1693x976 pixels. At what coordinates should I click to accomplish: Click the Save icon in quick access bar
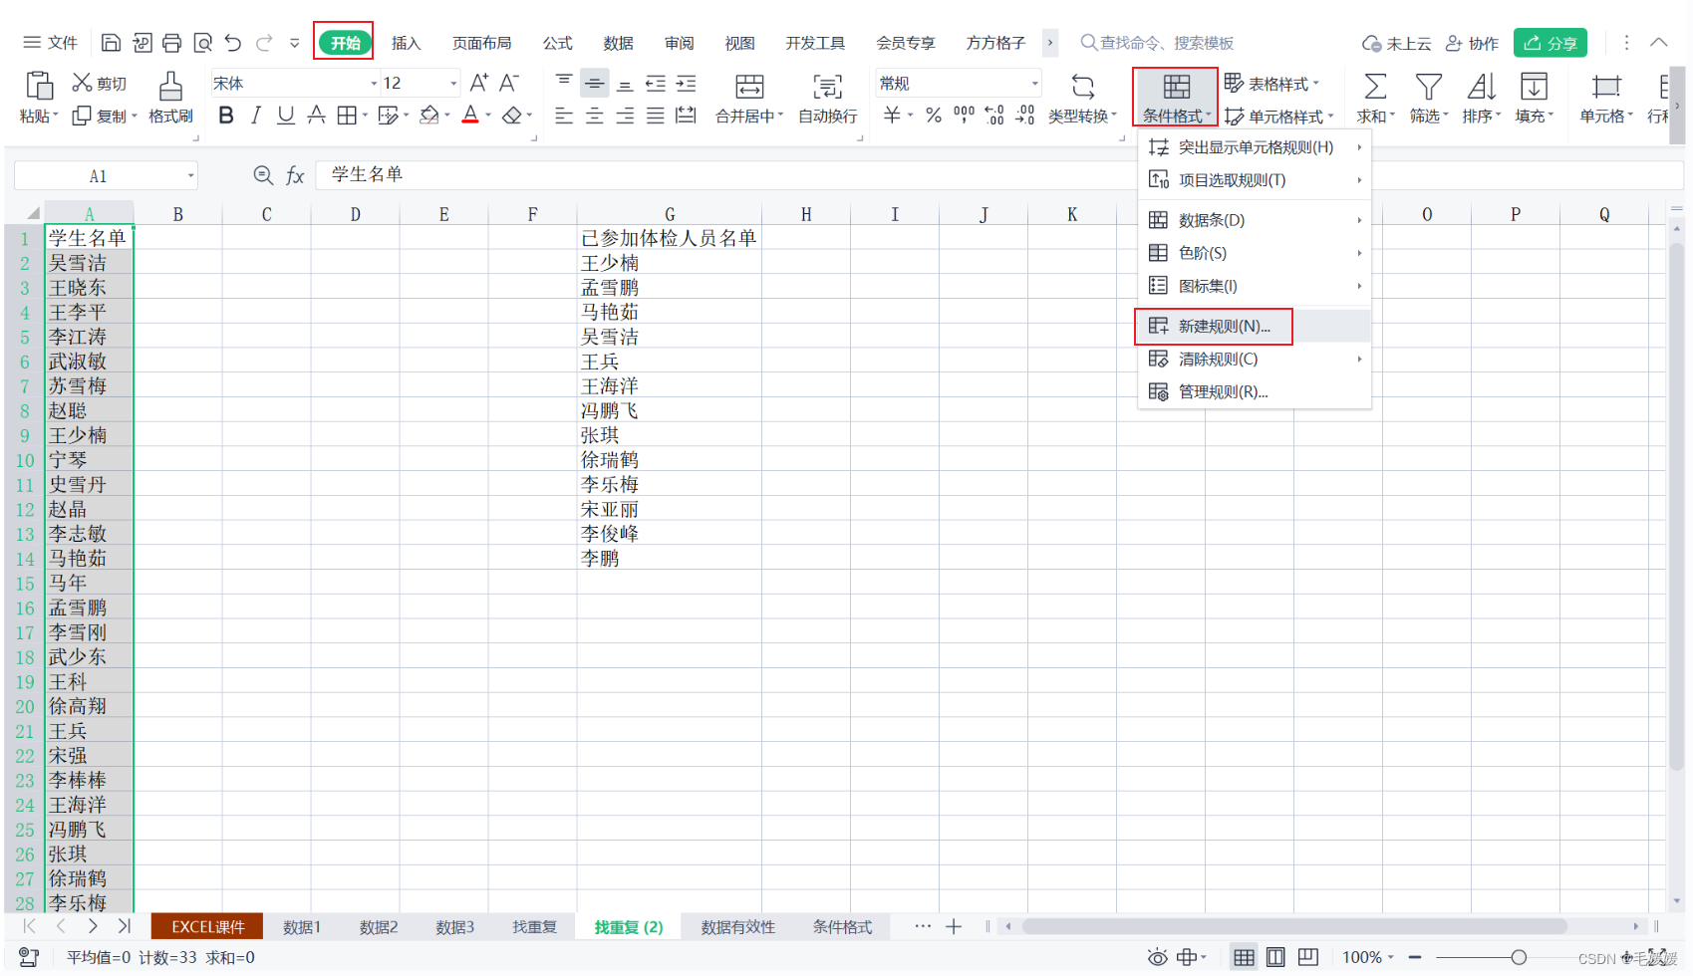[x=112, y=43]
